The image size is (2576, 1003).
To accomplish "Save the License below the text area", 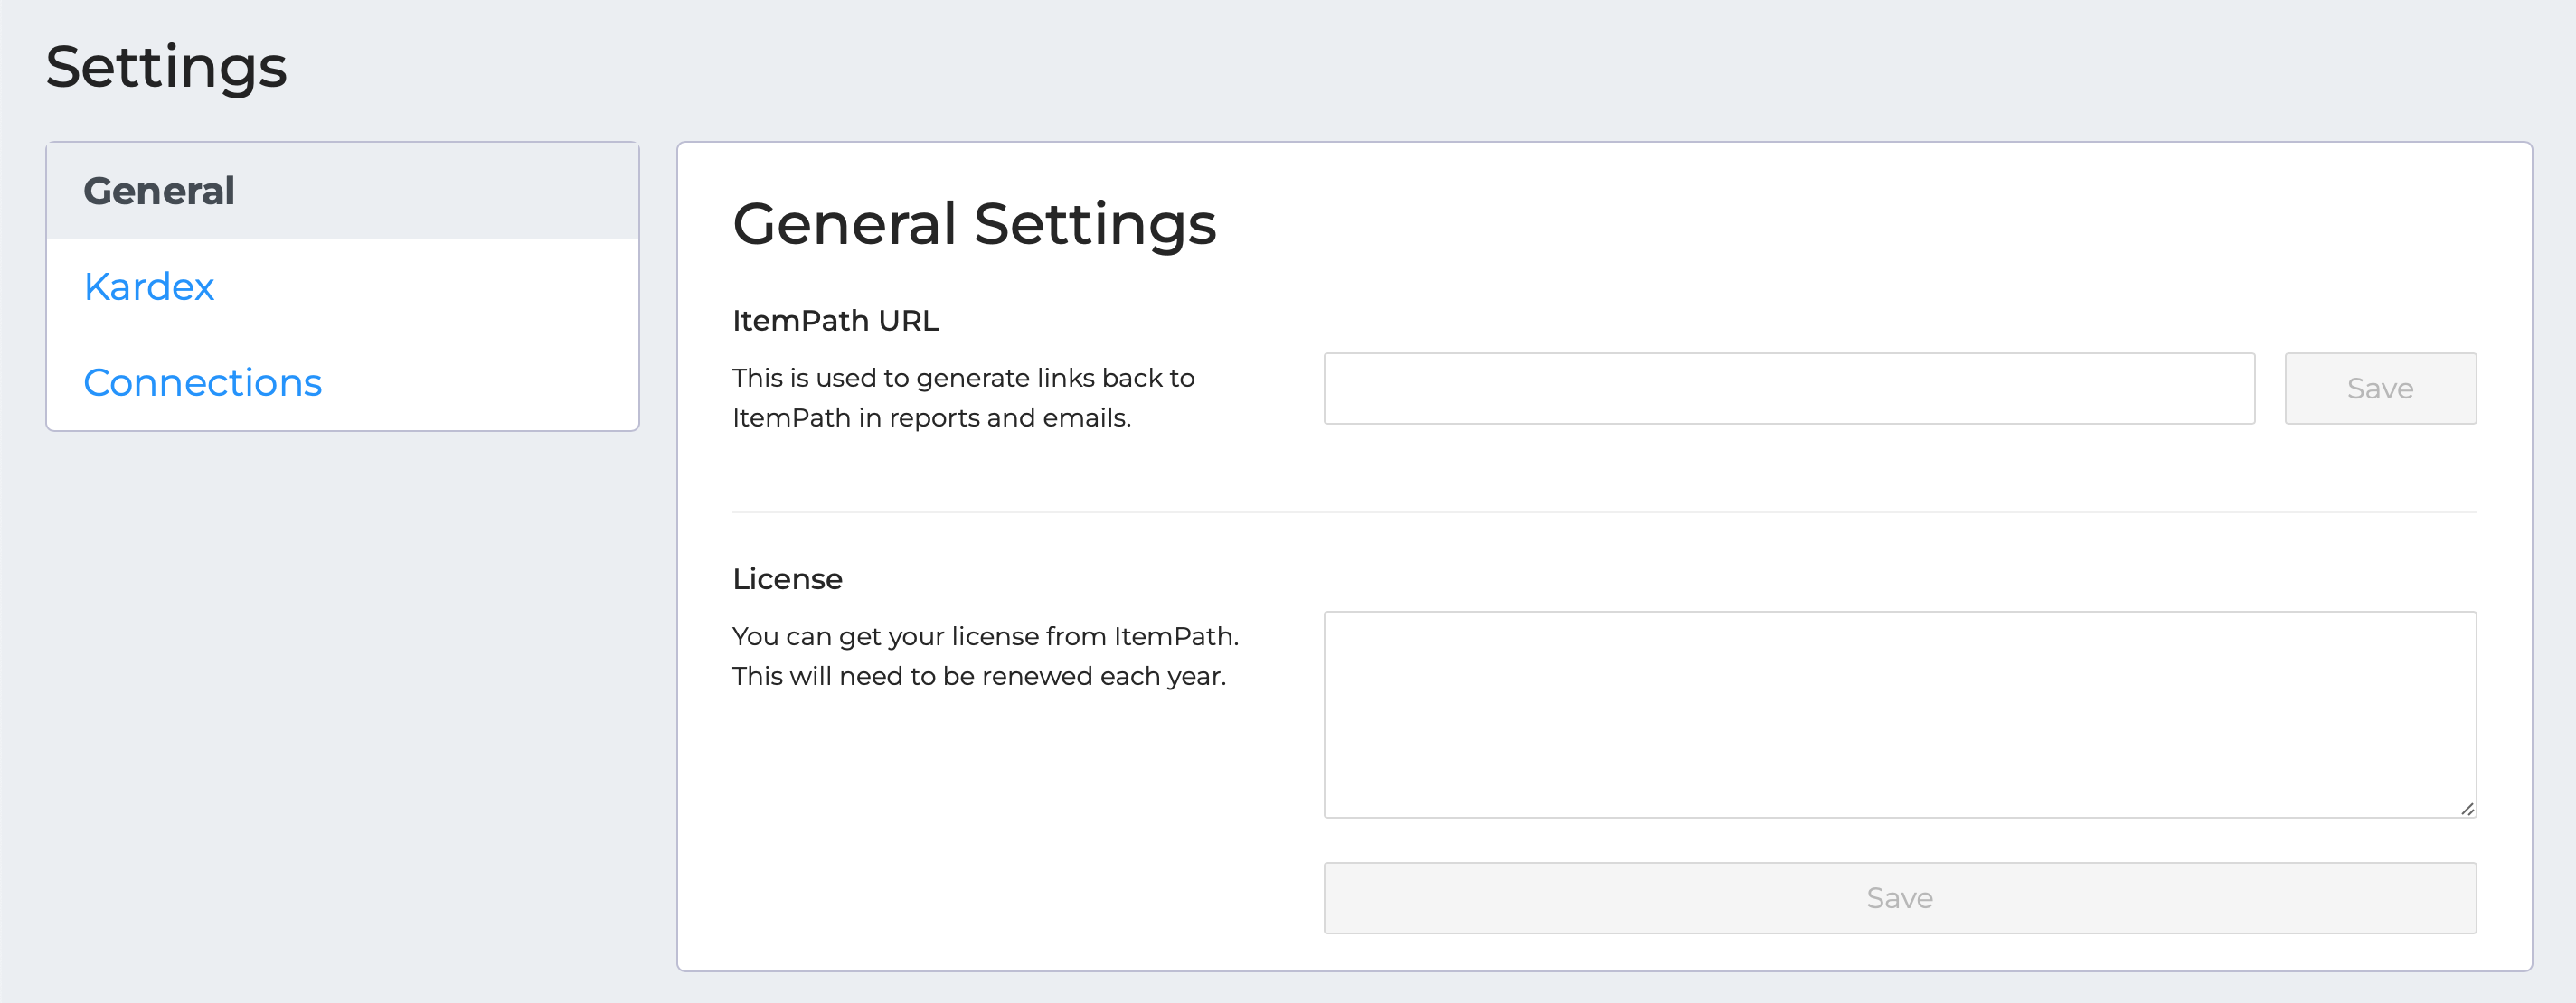I will [x=1900, y=898].
